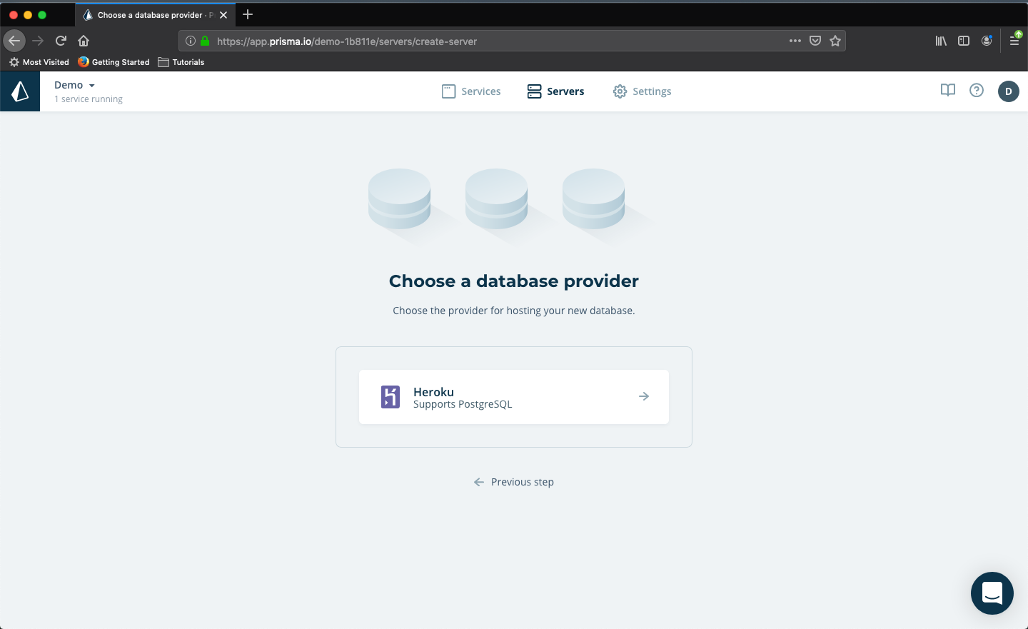Open the Demo workspace dropdown
Viewport: 1028px width, 629px height.
point(74,85)
